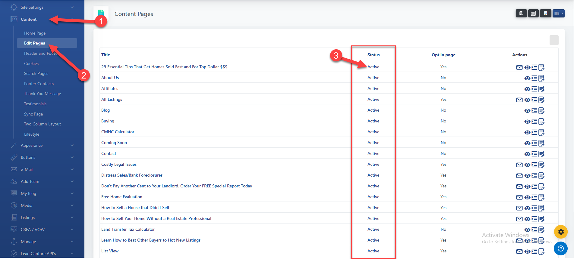Select Header and Footer in sidebar
The image size is (574, 259).
point(40,53)
